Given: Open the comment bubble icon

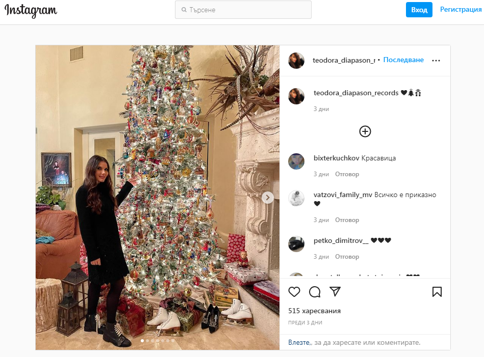Looking at the screenshot, I should coord(315,292).
